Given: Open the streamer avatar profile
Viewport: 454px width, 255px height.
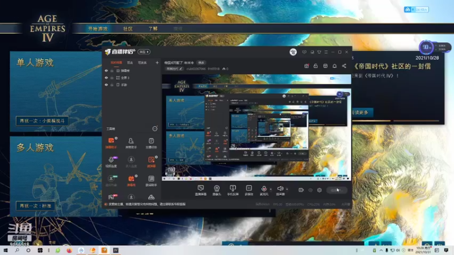Looking at the screenshot, I should 293,52.
